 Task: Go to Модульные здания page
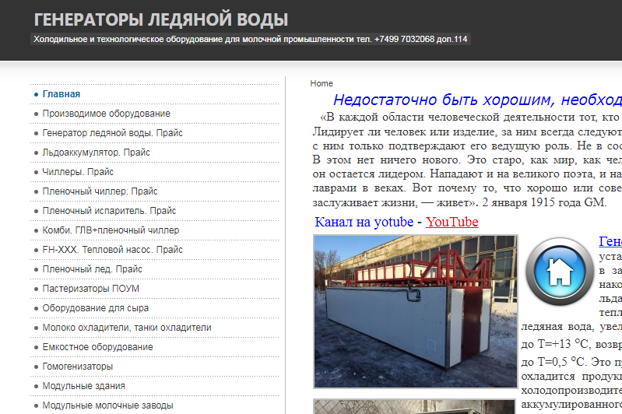point(84,385)
